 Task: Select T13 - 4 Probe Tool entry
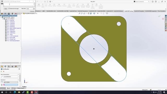(x=11, y=39)
